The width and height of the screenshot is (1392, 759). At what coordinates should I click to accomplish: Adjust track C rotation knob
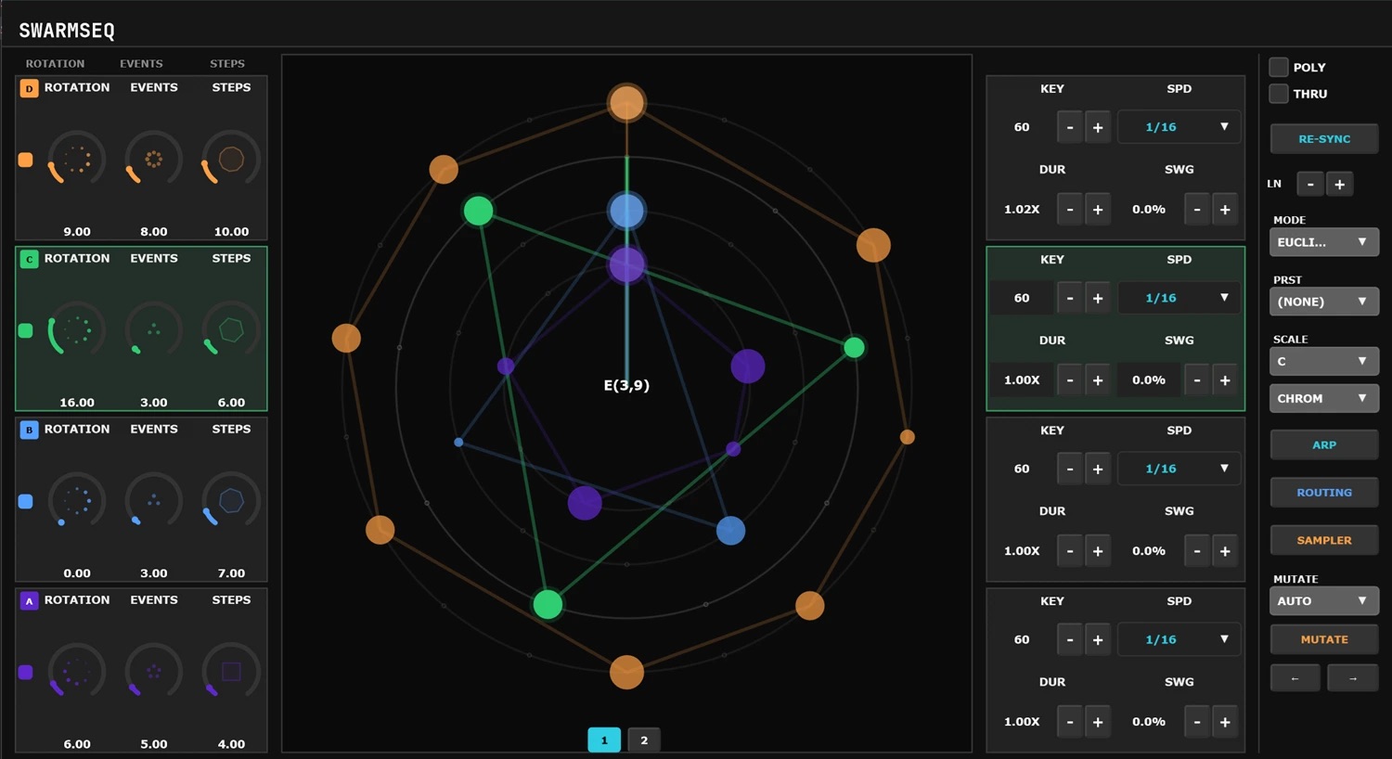77,330
